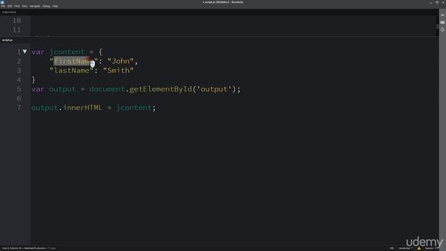Click the warning triangle lint icon
This screenshot has height=251, width=446.
[419, 248]
